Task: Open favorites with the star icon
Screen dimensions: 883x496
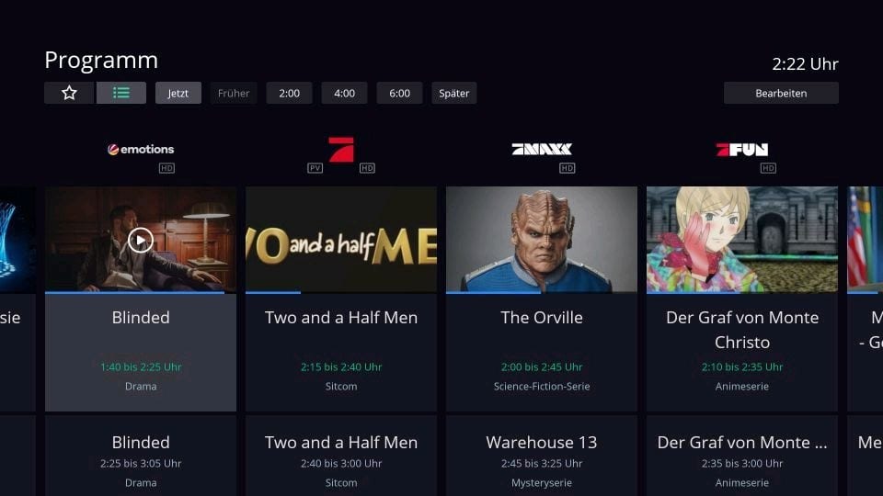Action: pyautogui.click(x=69, y=93)
